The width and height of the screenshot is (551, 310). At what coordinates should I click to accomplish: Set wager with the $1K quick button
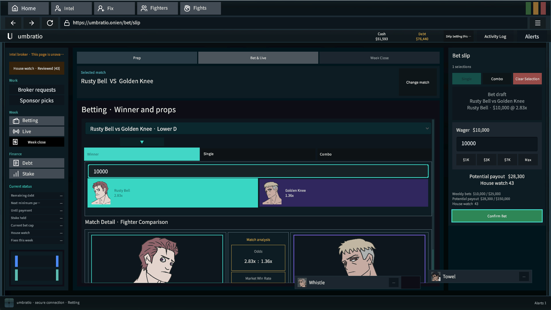click(466, 160)
